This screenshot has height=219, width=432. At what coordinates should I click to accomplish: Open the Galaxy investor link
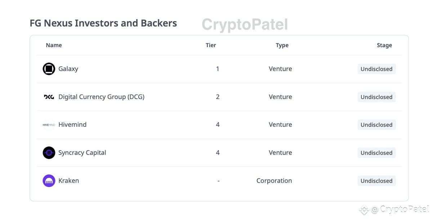click(x=68, y=69)
